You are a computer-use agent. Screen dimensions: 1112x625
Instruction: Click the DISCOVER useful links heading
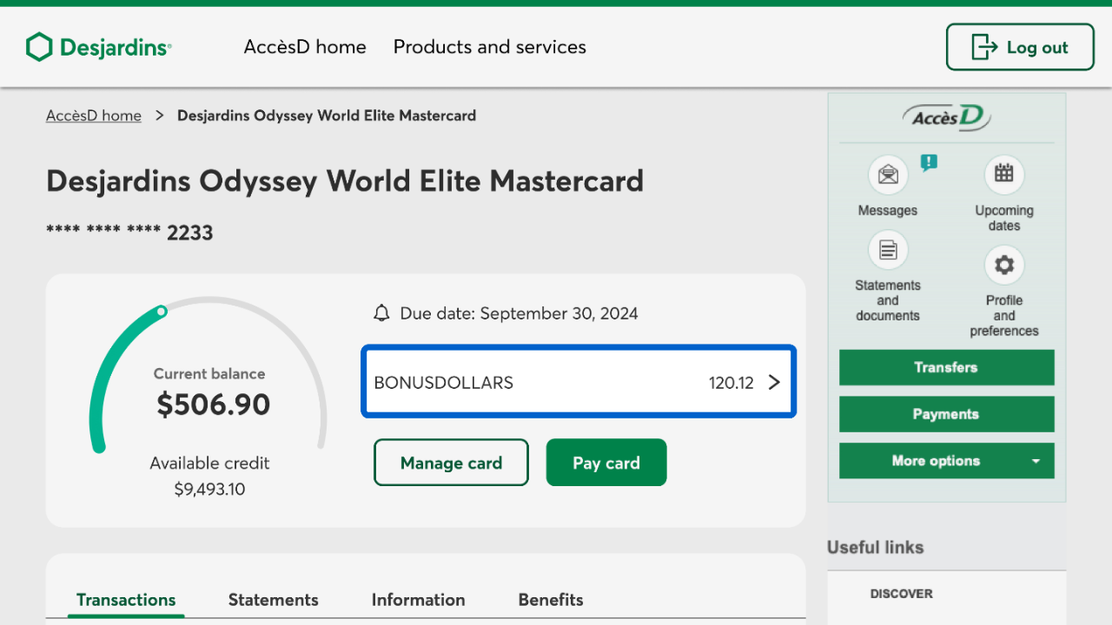tap(902, 594)
